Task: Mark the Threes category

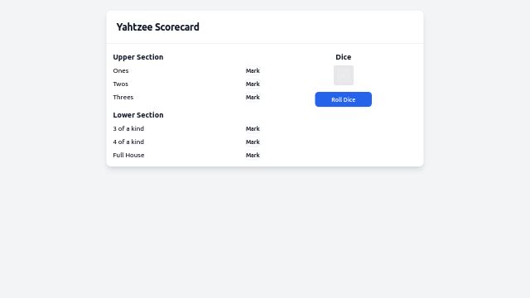Action: click(253, 97)
